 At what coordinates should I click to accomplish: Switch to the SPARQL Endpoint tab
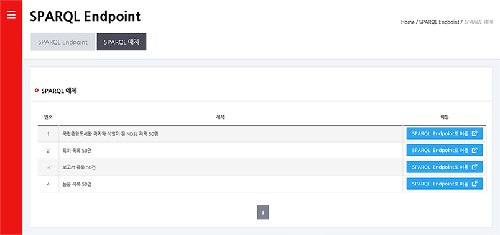coord(63,42)
